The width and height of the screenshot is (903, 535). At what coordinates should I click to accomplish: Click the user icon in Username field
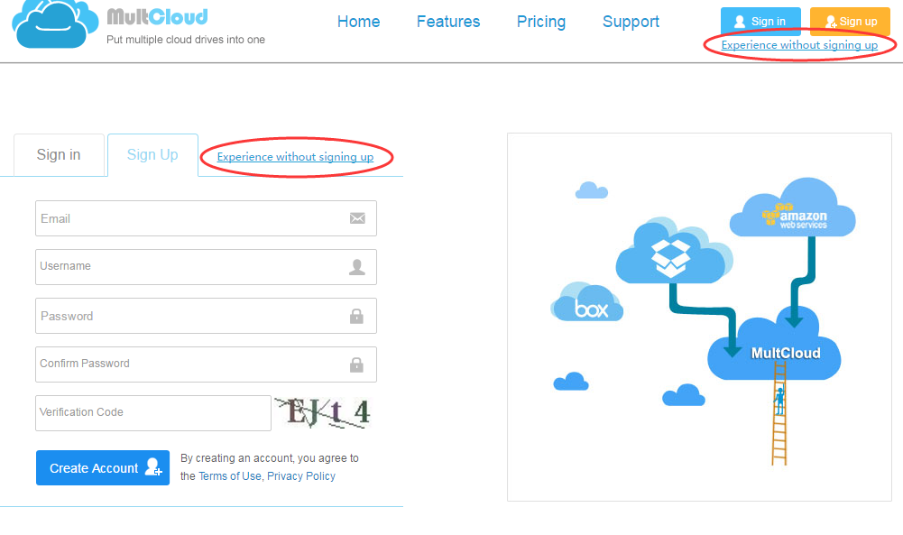(357, 267)
